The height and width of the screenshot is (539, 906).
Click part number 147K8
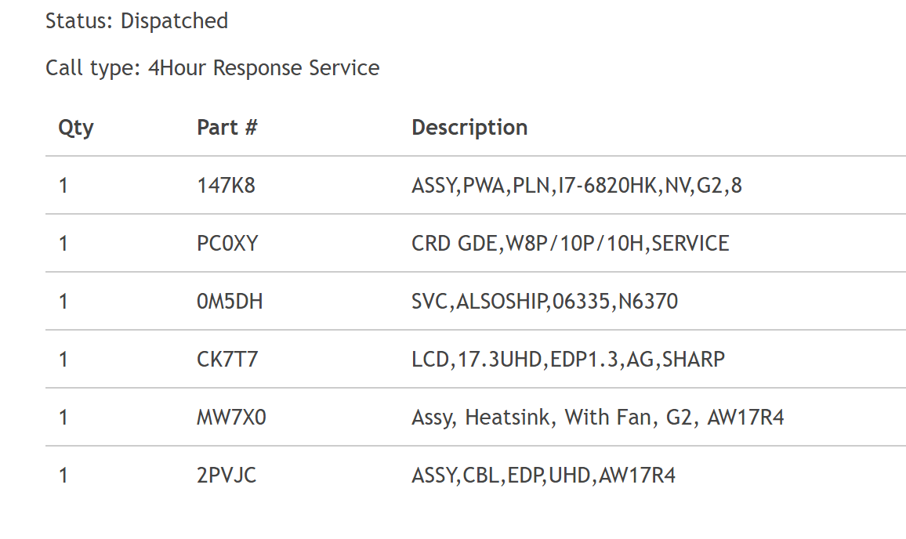point(226,186)
